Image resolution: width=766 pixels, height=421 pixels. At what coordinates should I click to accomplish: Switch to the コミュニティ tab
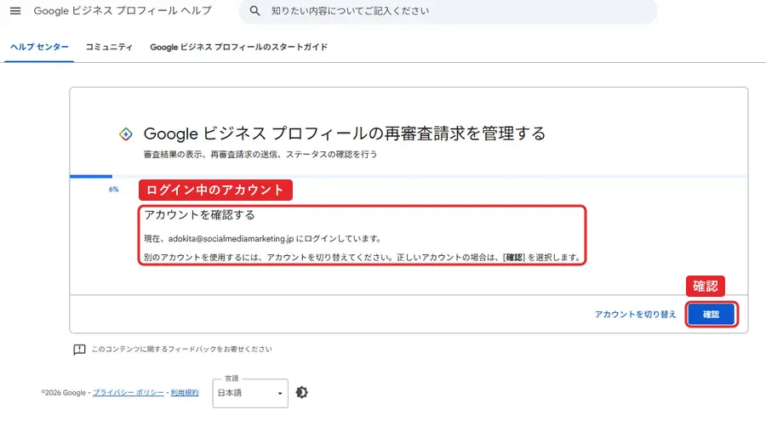click(x=109, y=47)
